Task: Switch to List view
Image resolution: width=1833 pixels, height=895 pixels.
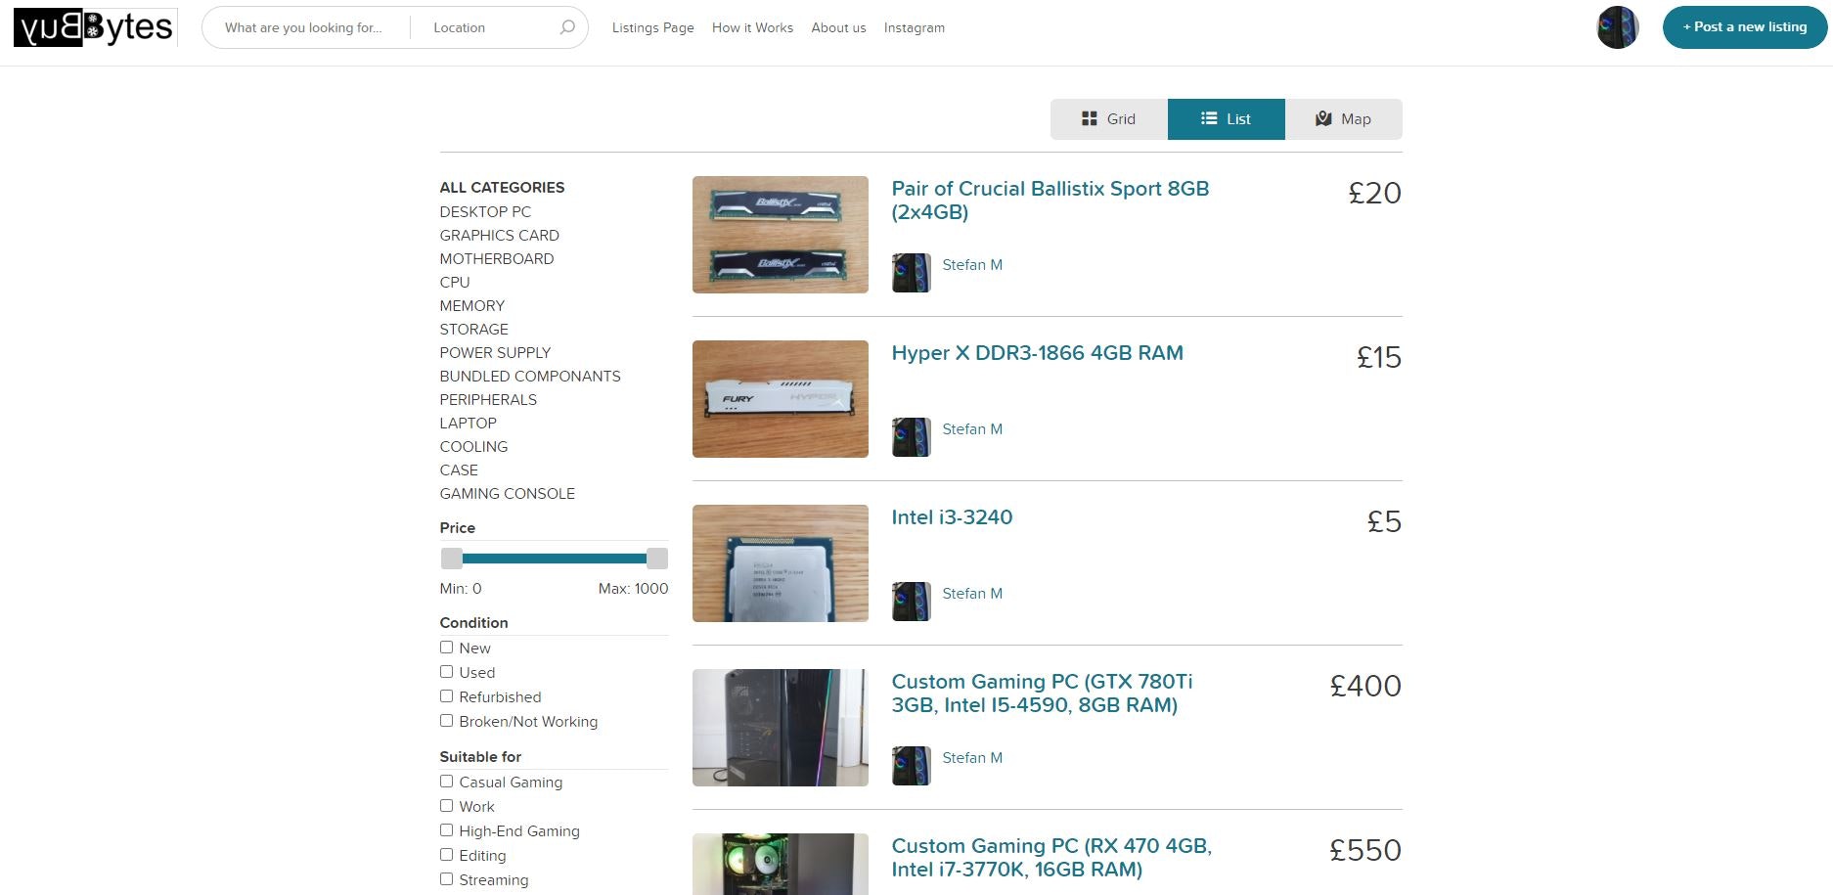Action: coord(1227,119)
